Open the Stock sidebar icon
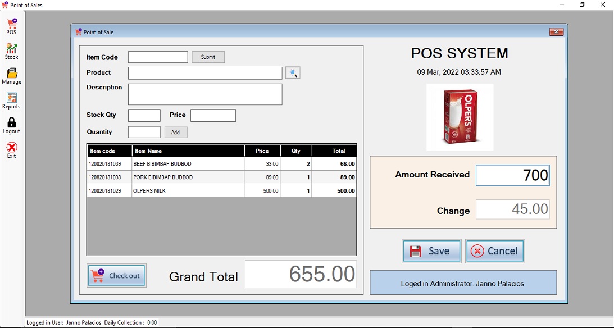The width and height of the screenshot is (614, 328). (x=11, y=49)
